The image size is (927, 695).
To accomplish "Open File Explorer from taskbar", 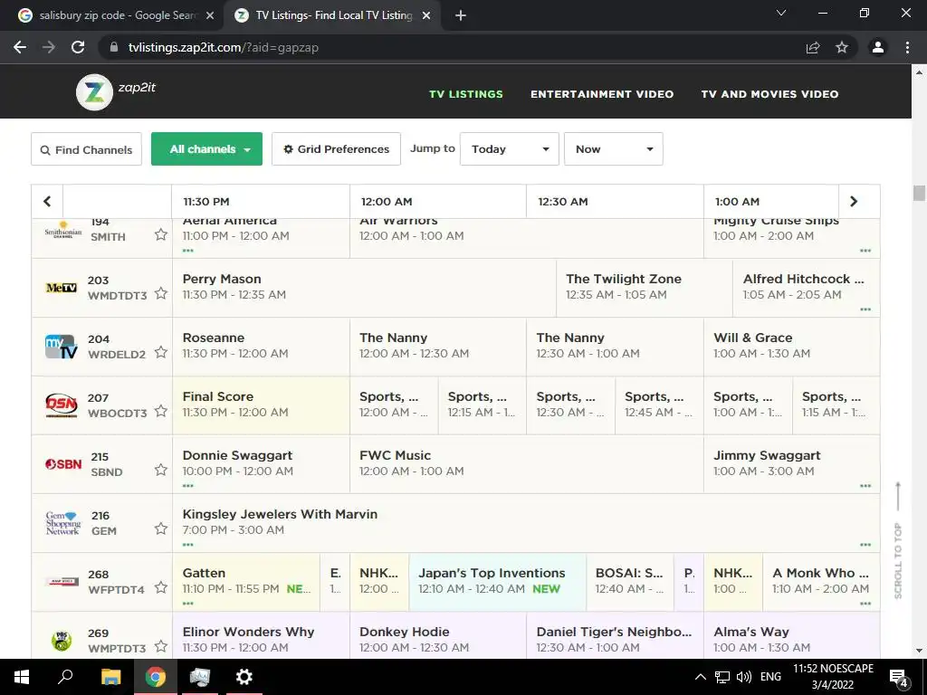I will coord(110,677).
